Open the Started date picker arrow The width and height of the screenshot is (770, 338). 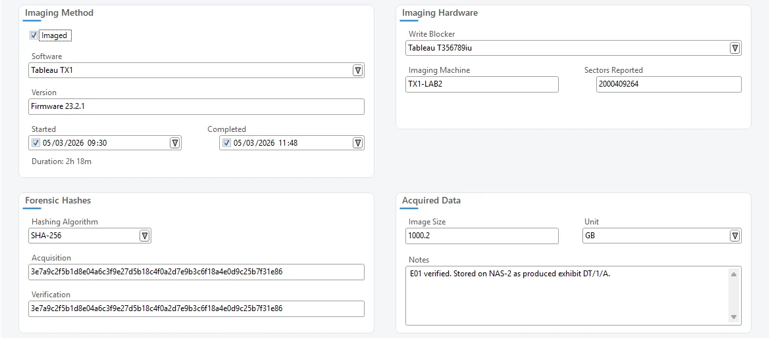point(175,143)
